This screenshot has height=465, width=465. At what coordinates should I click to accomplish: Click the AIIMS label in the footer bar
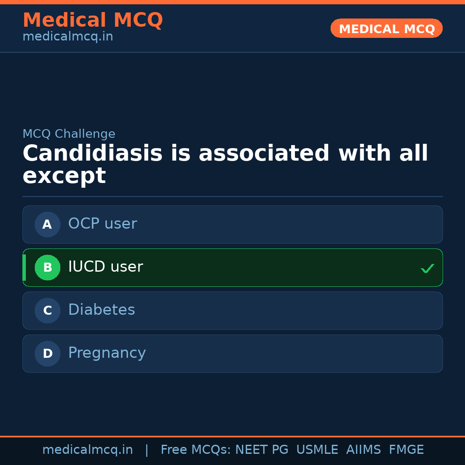tap(364, 449)
